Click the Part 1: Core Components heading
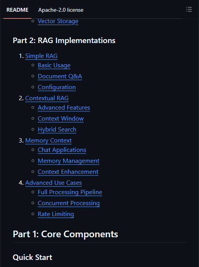Viewport: 199px width, 267px height. pos(65,234)
